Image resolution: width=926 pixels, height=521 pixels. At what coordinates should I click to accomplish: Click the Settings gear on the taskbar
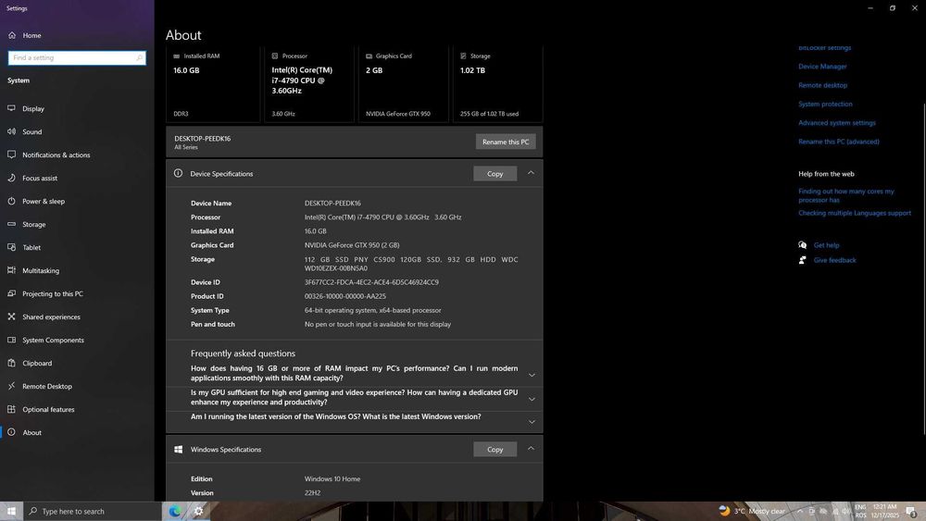click(x=198, y=511)
